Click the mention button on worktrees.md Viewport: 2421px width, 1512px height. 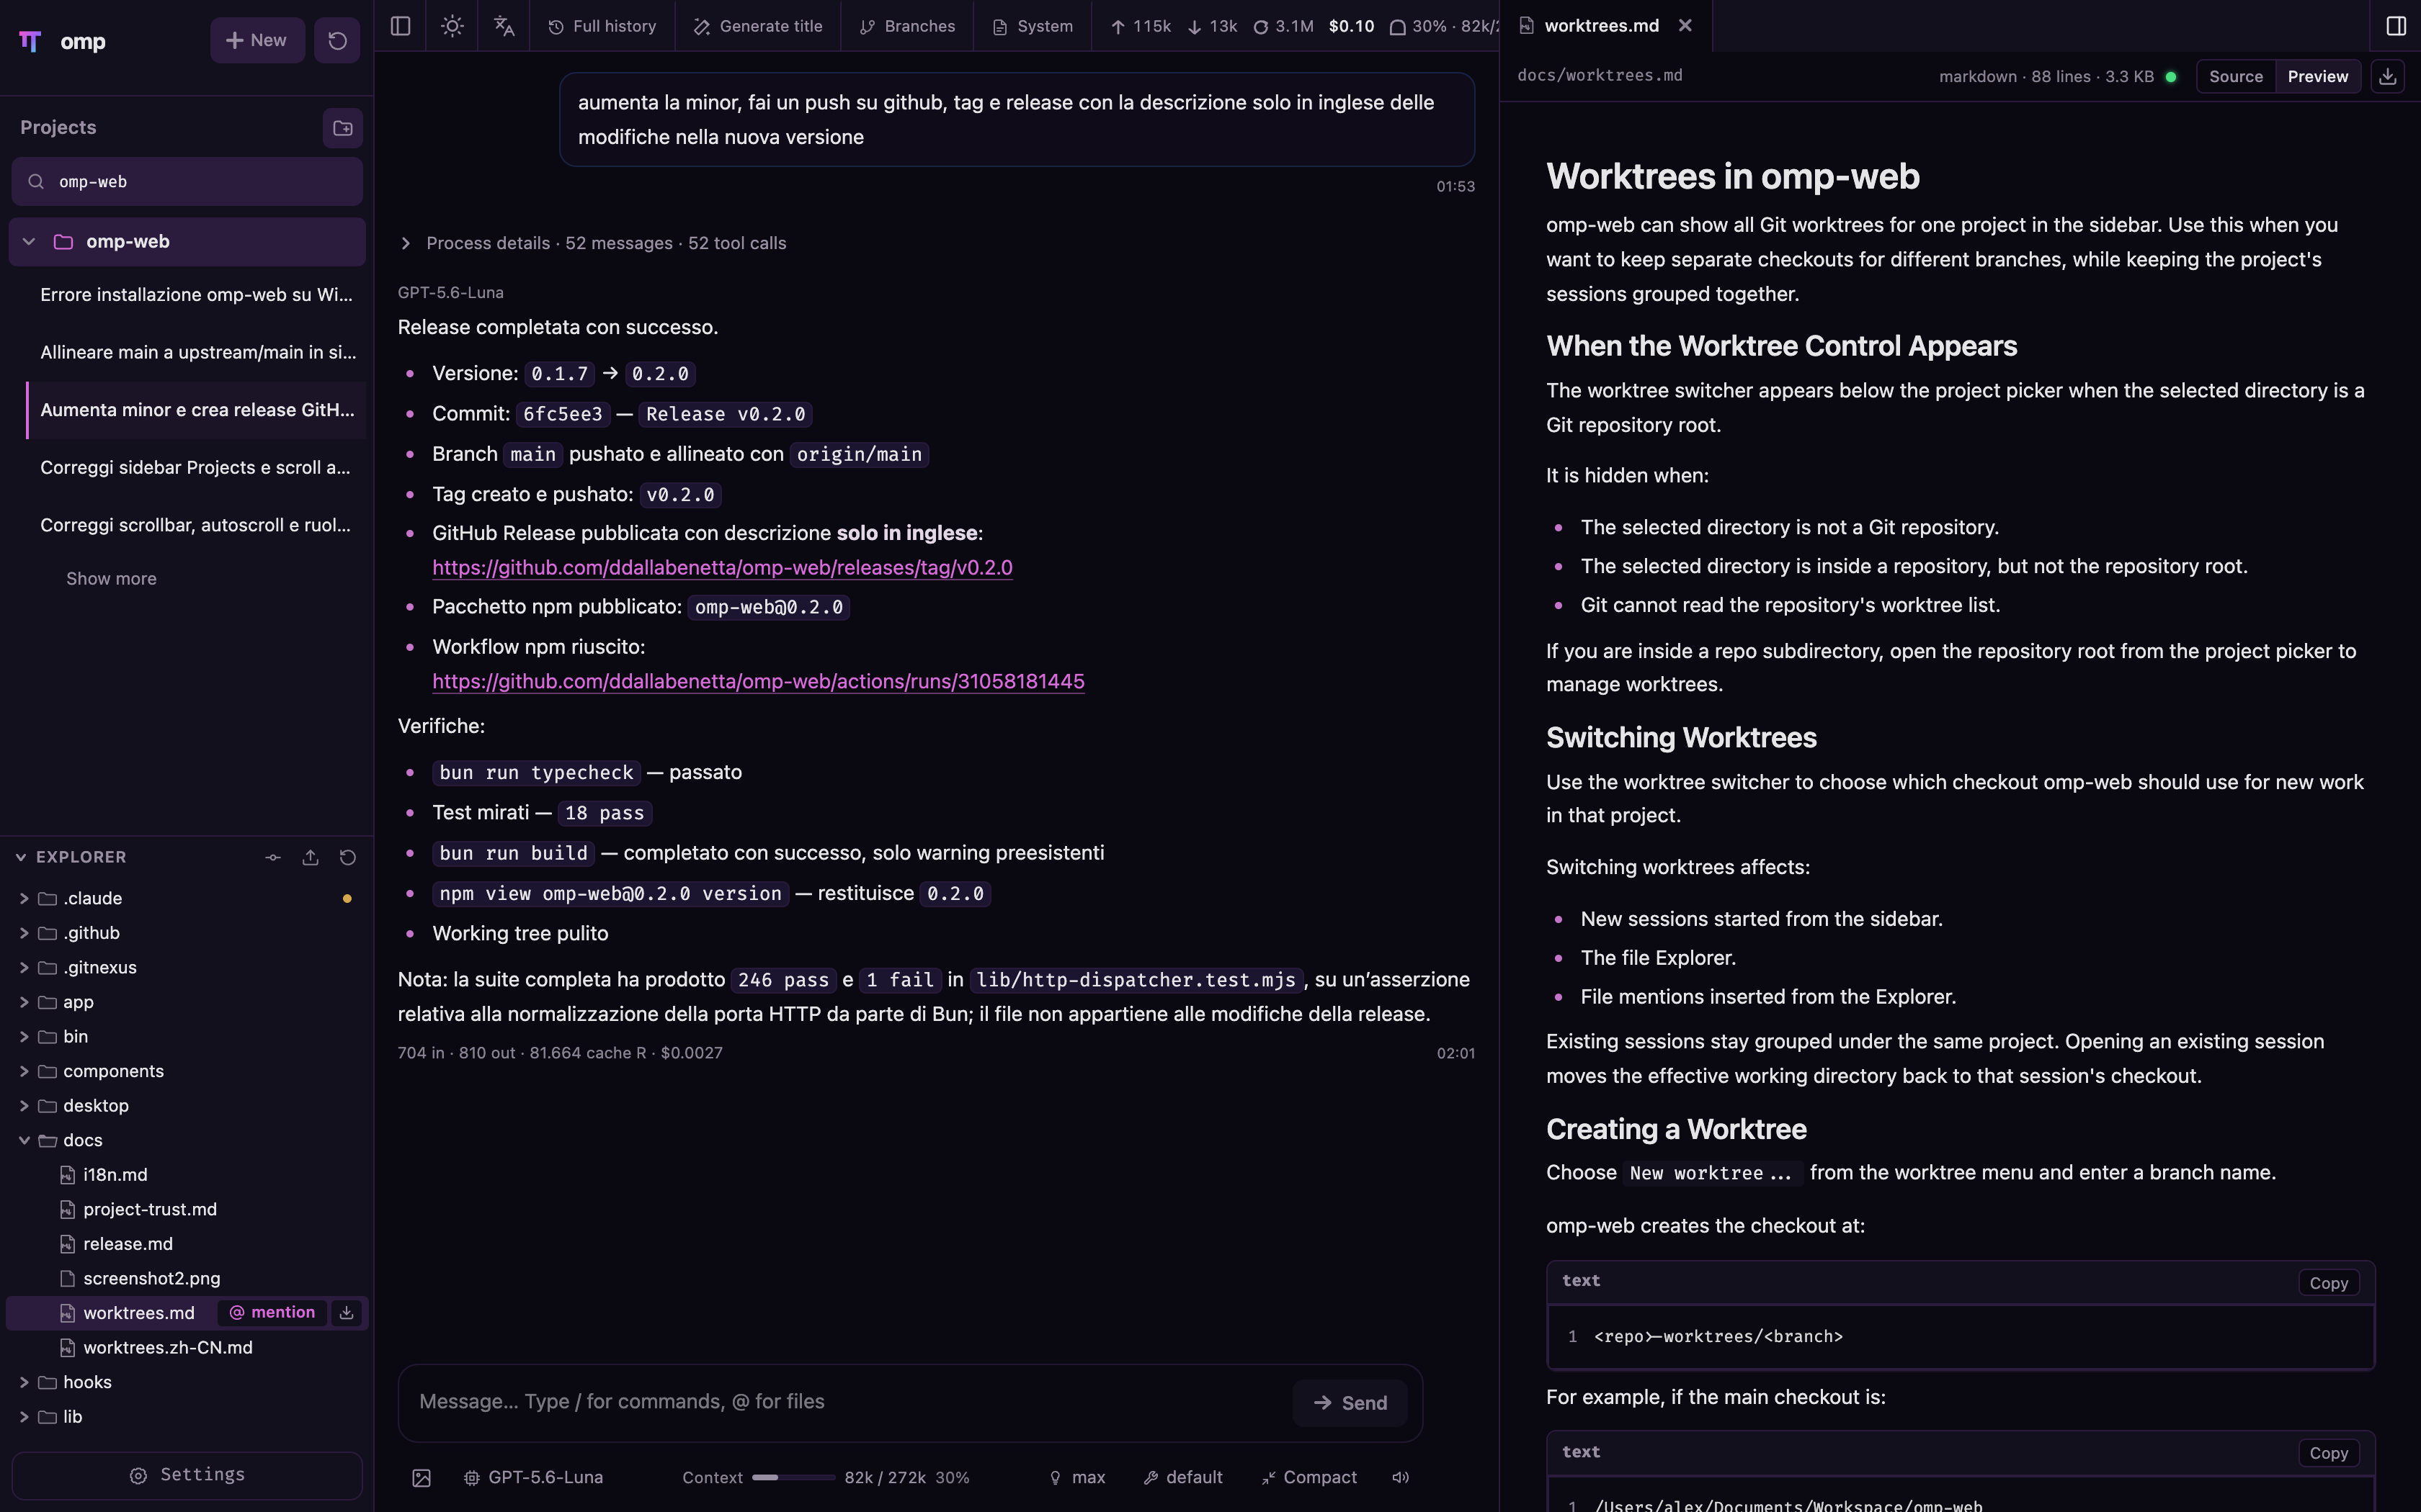point(272,1313)
